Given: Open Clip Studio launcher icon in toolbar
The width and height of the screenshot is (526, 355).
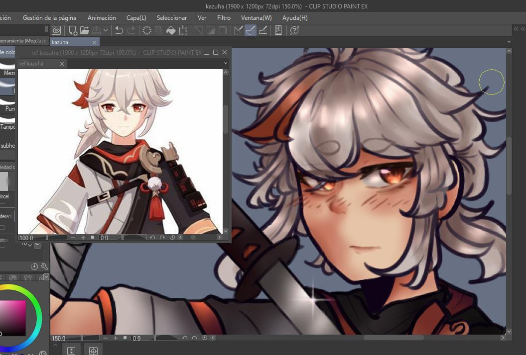Looking at the screenshot, I should tap(56, 30).
